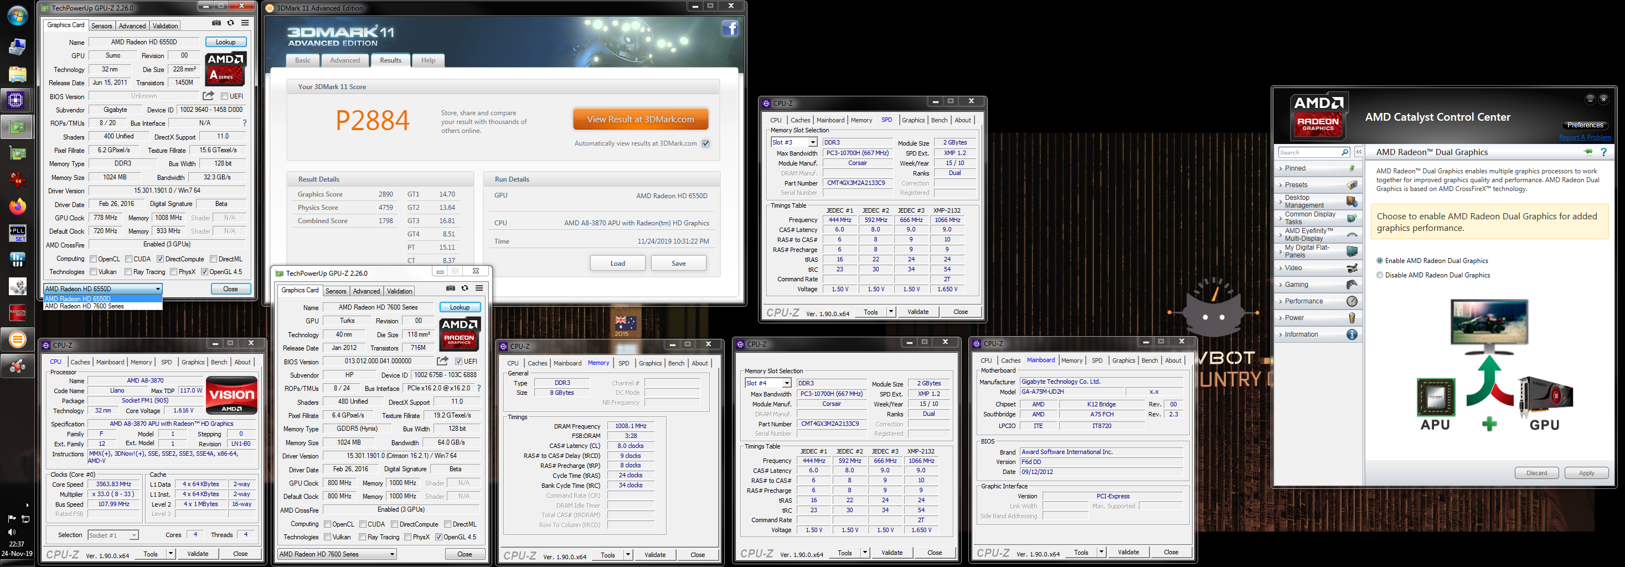Bus Interface help icon in HD 7600 GPU-Z
The height and width of the screenshot is (567, 1625).
(x=479, y=389)
